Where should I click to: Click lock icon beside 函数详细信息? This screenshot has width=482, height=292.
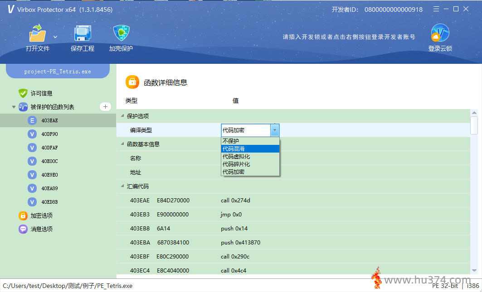tap(132, 82)
